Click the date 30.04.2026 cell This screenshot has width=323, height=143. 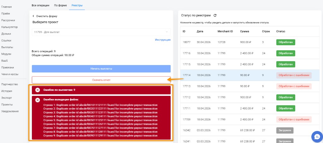pos(203,42)
